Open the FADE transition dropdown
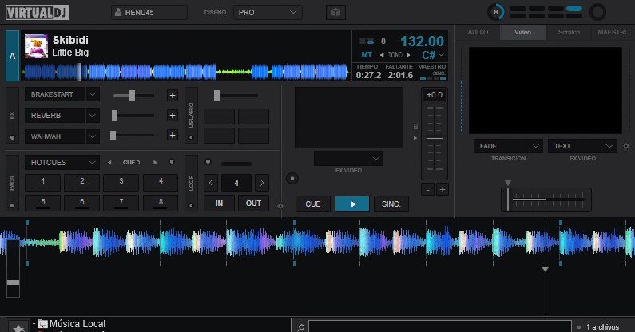 click(508, 146)
